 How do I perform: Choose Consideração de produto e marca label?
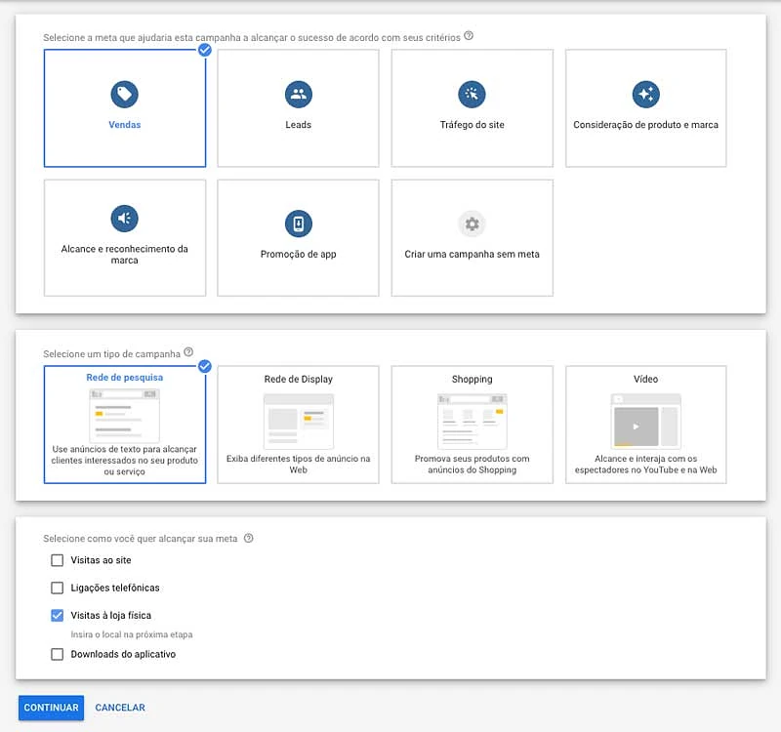click(645, 125)
